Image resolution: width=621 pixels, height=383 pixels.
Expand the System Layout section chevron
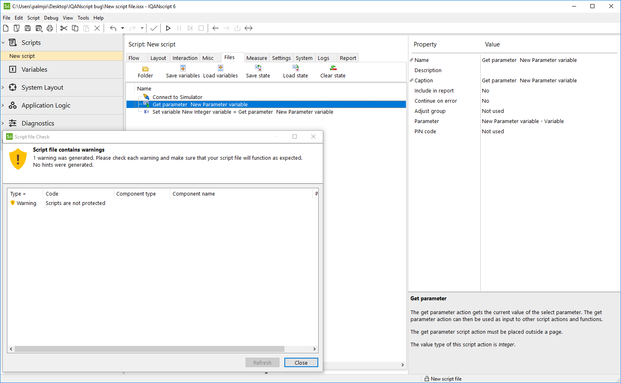pos(3,88)
